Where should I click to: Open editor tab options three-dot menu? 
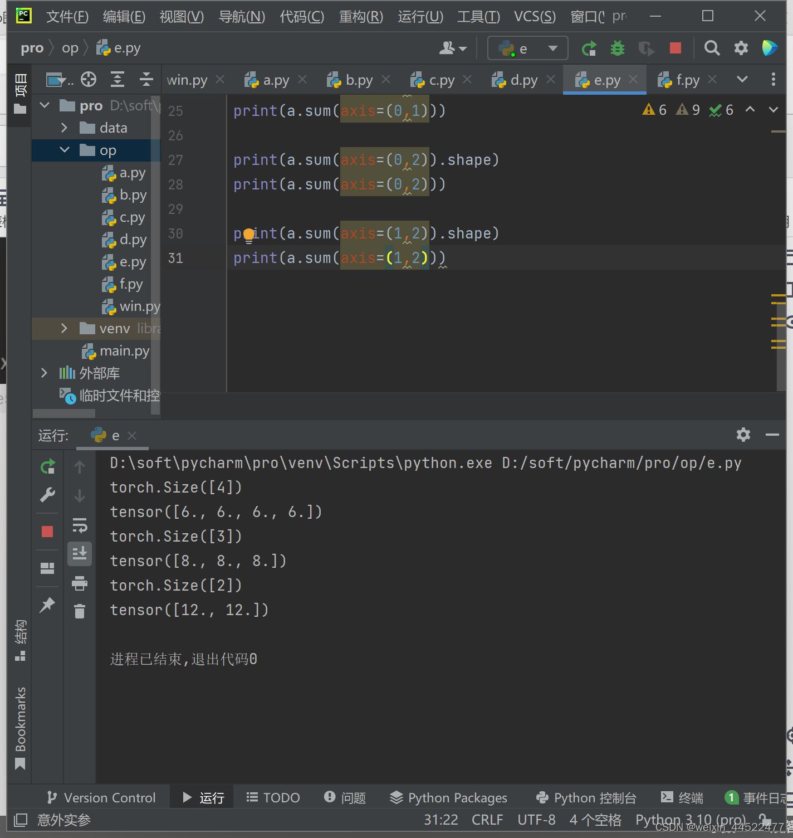pos(773,79)
